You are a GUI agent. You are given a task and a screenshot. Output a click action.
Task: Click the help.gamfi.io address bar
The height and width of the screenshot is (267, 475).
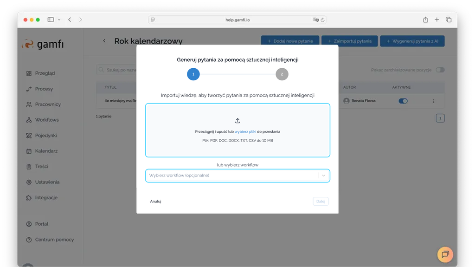[x=237, y=20]
